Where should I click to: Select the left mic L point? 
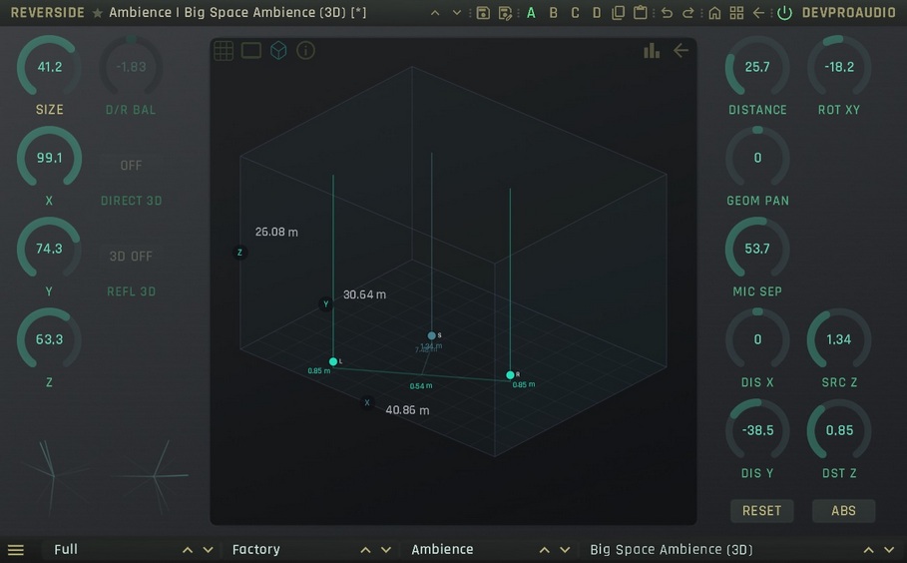333,361
